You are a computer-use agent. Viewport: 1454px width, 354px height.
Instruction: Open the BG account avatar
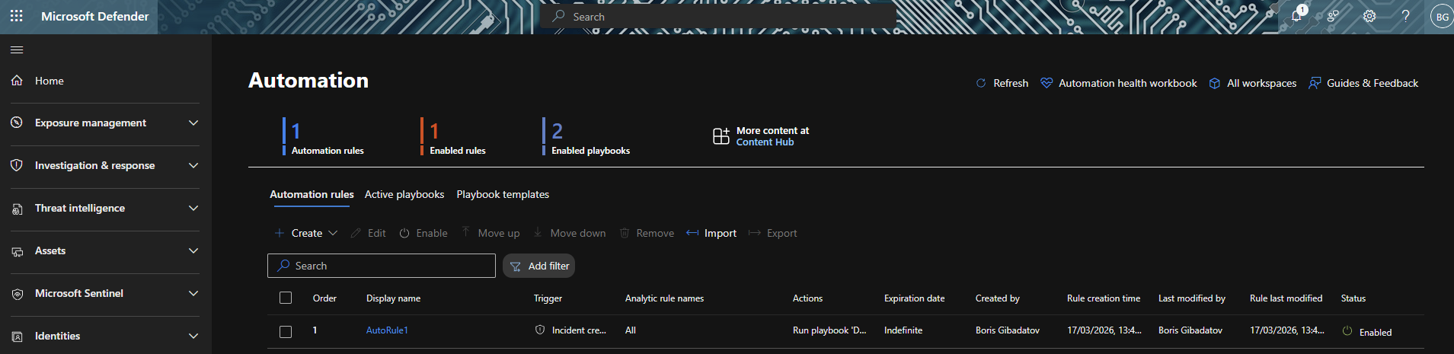[1442, 17]
